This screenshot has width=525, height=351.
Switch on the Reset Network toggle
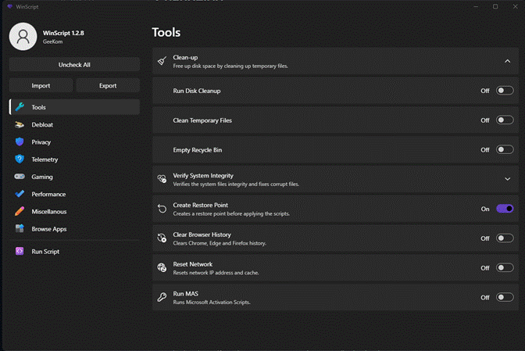tap(505, 267)
